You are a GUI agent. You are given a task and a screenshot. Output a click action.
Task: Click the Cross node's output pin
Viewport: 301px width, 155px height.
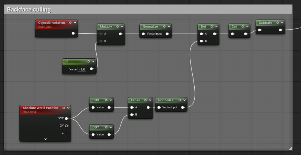(148, 107)
